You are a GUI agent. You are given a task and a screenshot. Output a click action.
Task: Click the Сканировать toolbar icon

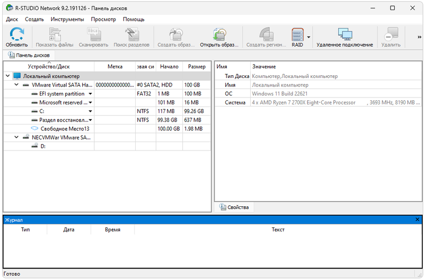click(x=93, y=35)
